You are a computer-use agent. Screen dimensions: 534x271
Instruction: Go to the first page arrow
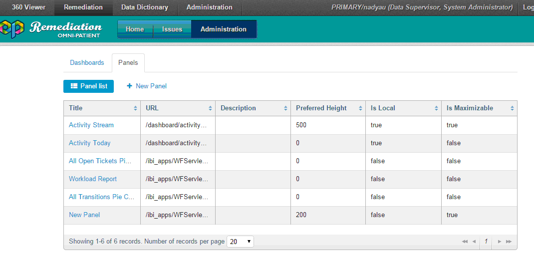[464, 242]
